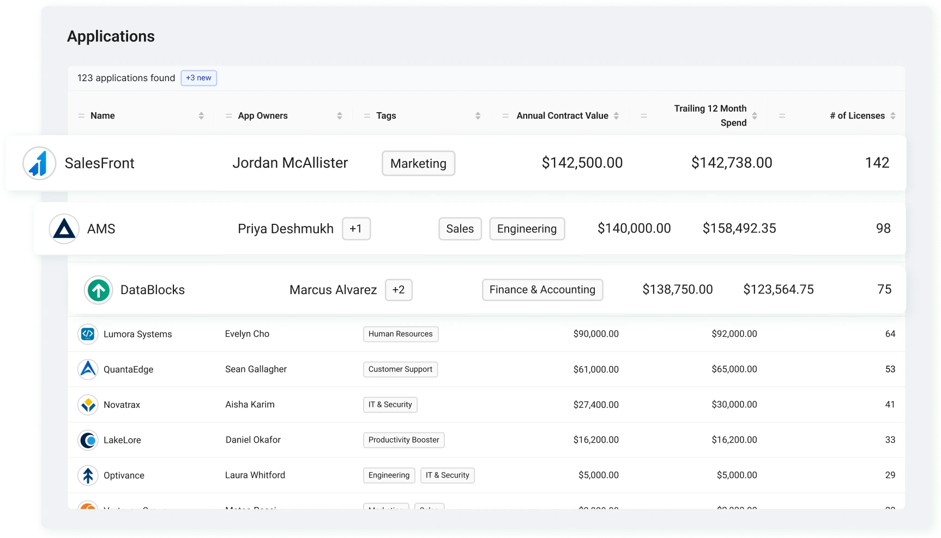The width and height of the screenshot is (941, 538).
Task: Click the Finance & Accounting tag
Action: click(x=542, y=290)
